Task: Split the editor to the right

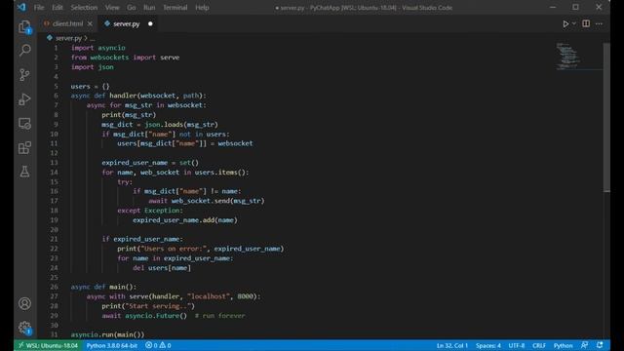Action: (x=586, y=23)
